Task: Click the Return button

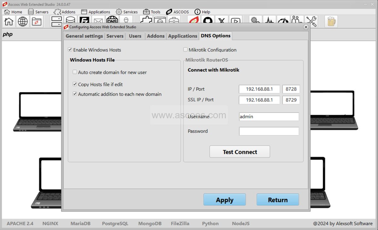Action: pyautogui.click(x=278, y=200)
